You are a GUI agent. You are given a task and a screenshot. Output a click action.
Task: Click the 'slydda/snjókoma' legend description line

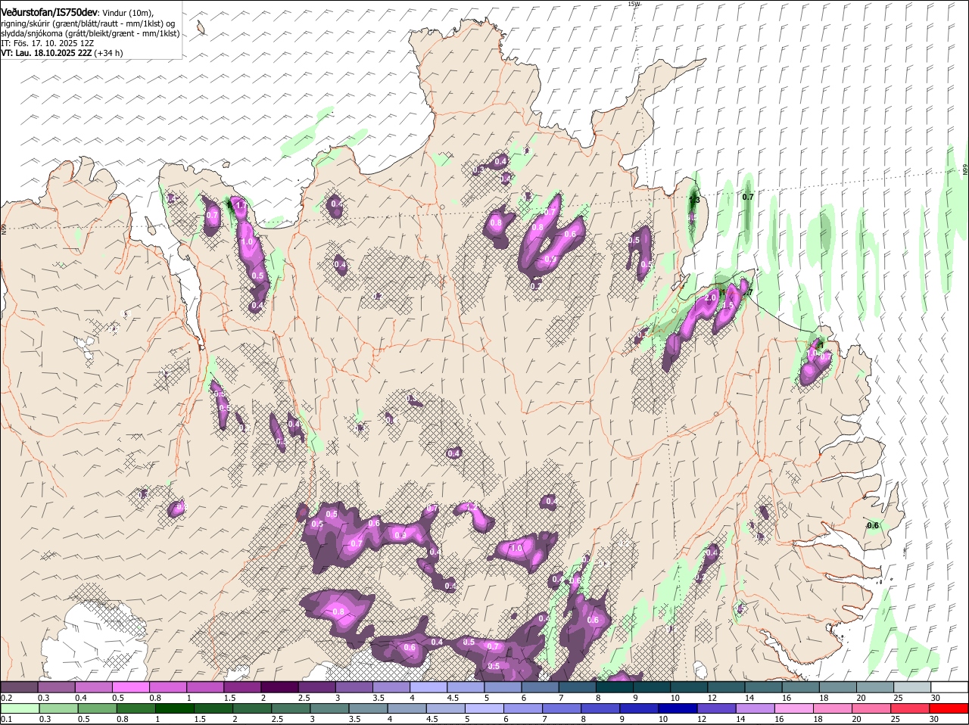pyautogui.click(x=90, y=33)
